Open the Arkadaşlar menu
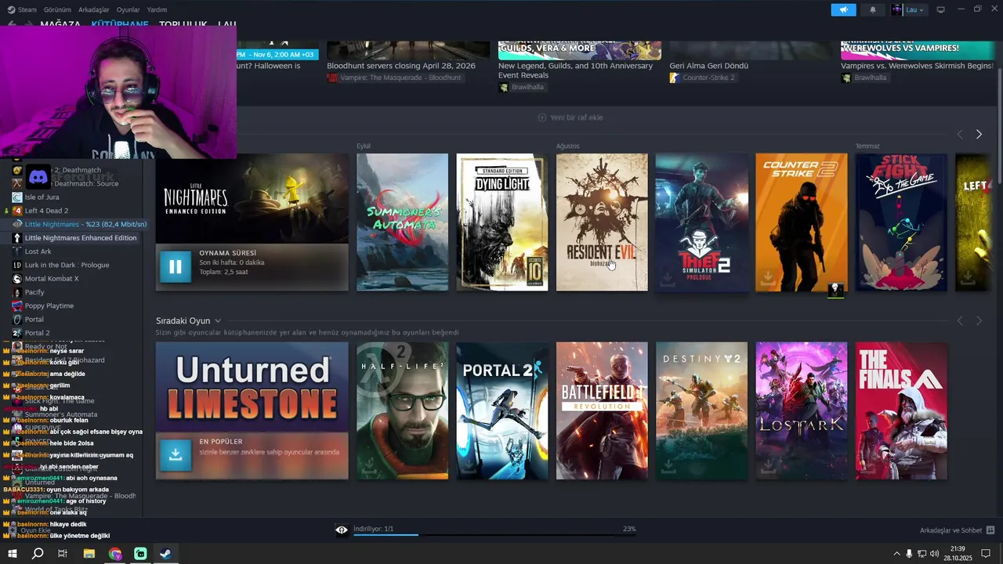This screenshot has height=564, width=1003. [x=94, y=9]
